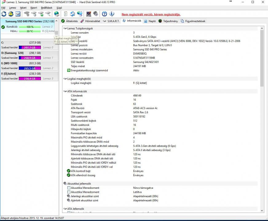Screen dimensions: 268x221
Task: Open the Súgó menu
Action: (x=59, y=8)
